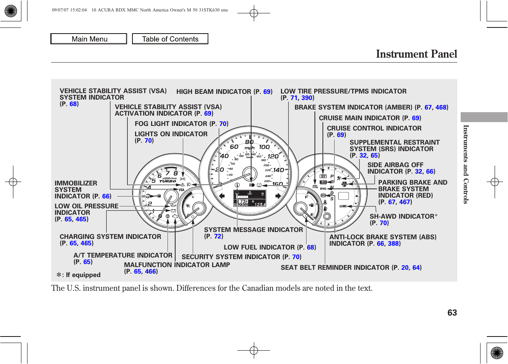Open page 70 link for Fog Light Indicator
Screen dimensions: 508x364
(223, 124)
